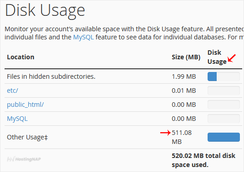Image resolution: width=244 pixels, height=172 pixels.
Task: Open the MySQL location link in the table
Action: pos(17,119)
